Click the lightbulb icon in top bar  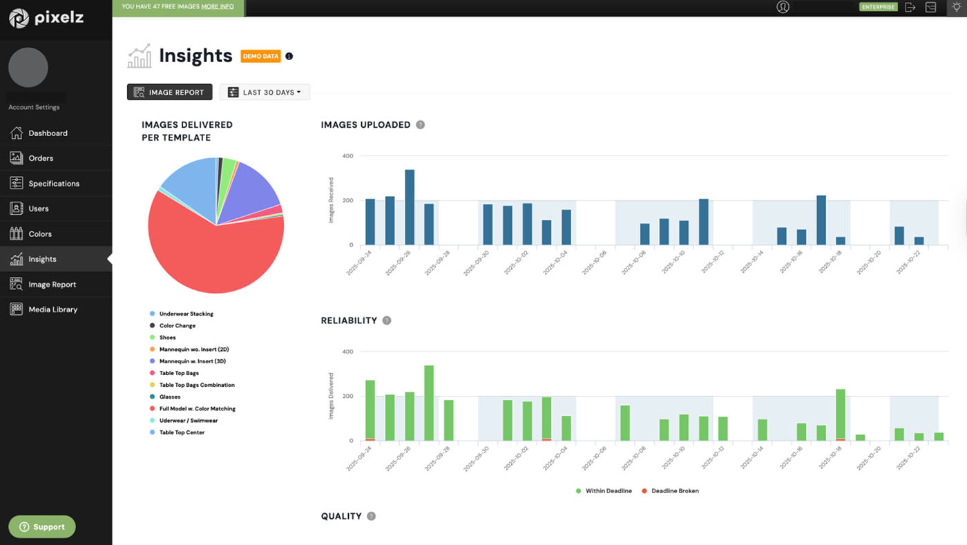[955, 7]
